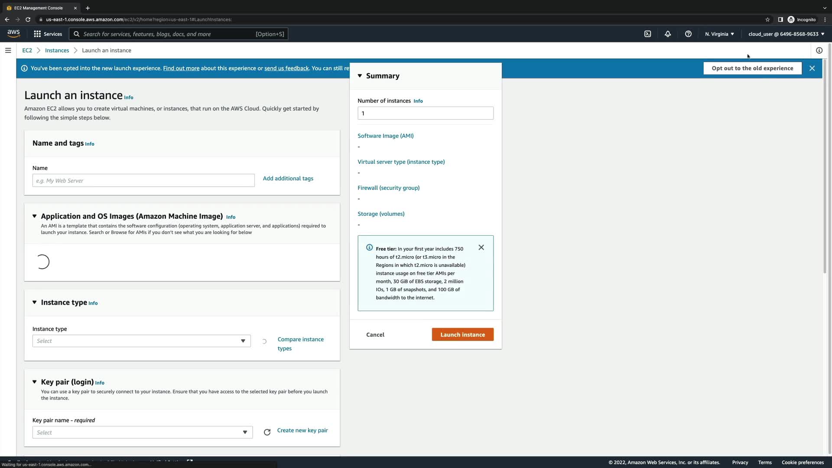832x468 pixels.
Task: Open the info panel icon at right
Action: (x=819, y=50)
